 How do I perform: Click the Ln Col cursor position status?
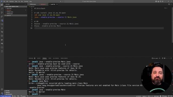[139, 96]
